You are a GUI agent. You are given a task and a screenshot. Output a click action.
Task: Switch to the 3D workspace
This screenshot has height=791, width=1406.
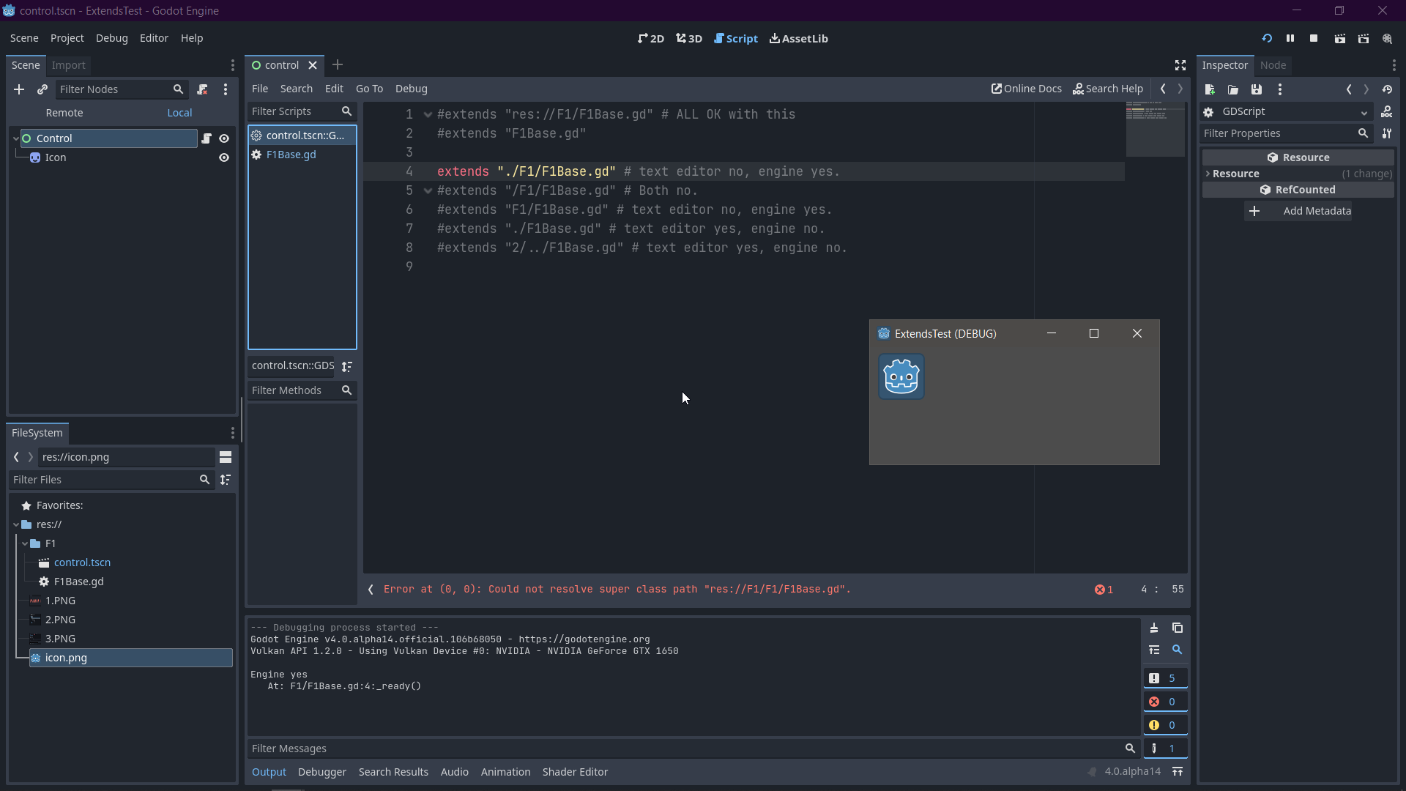pos(688,38)
